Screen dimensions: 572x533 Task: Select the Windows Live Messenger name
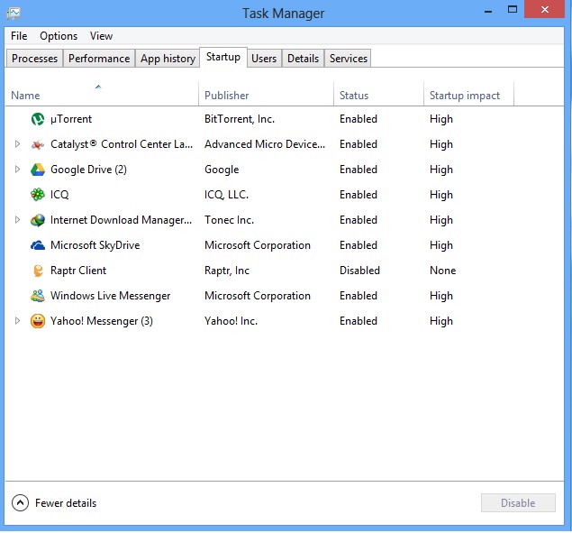111,296
